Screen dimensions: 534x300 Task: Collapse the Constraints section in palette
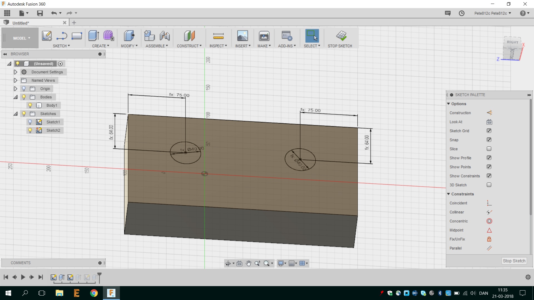(x=448, y=194)
